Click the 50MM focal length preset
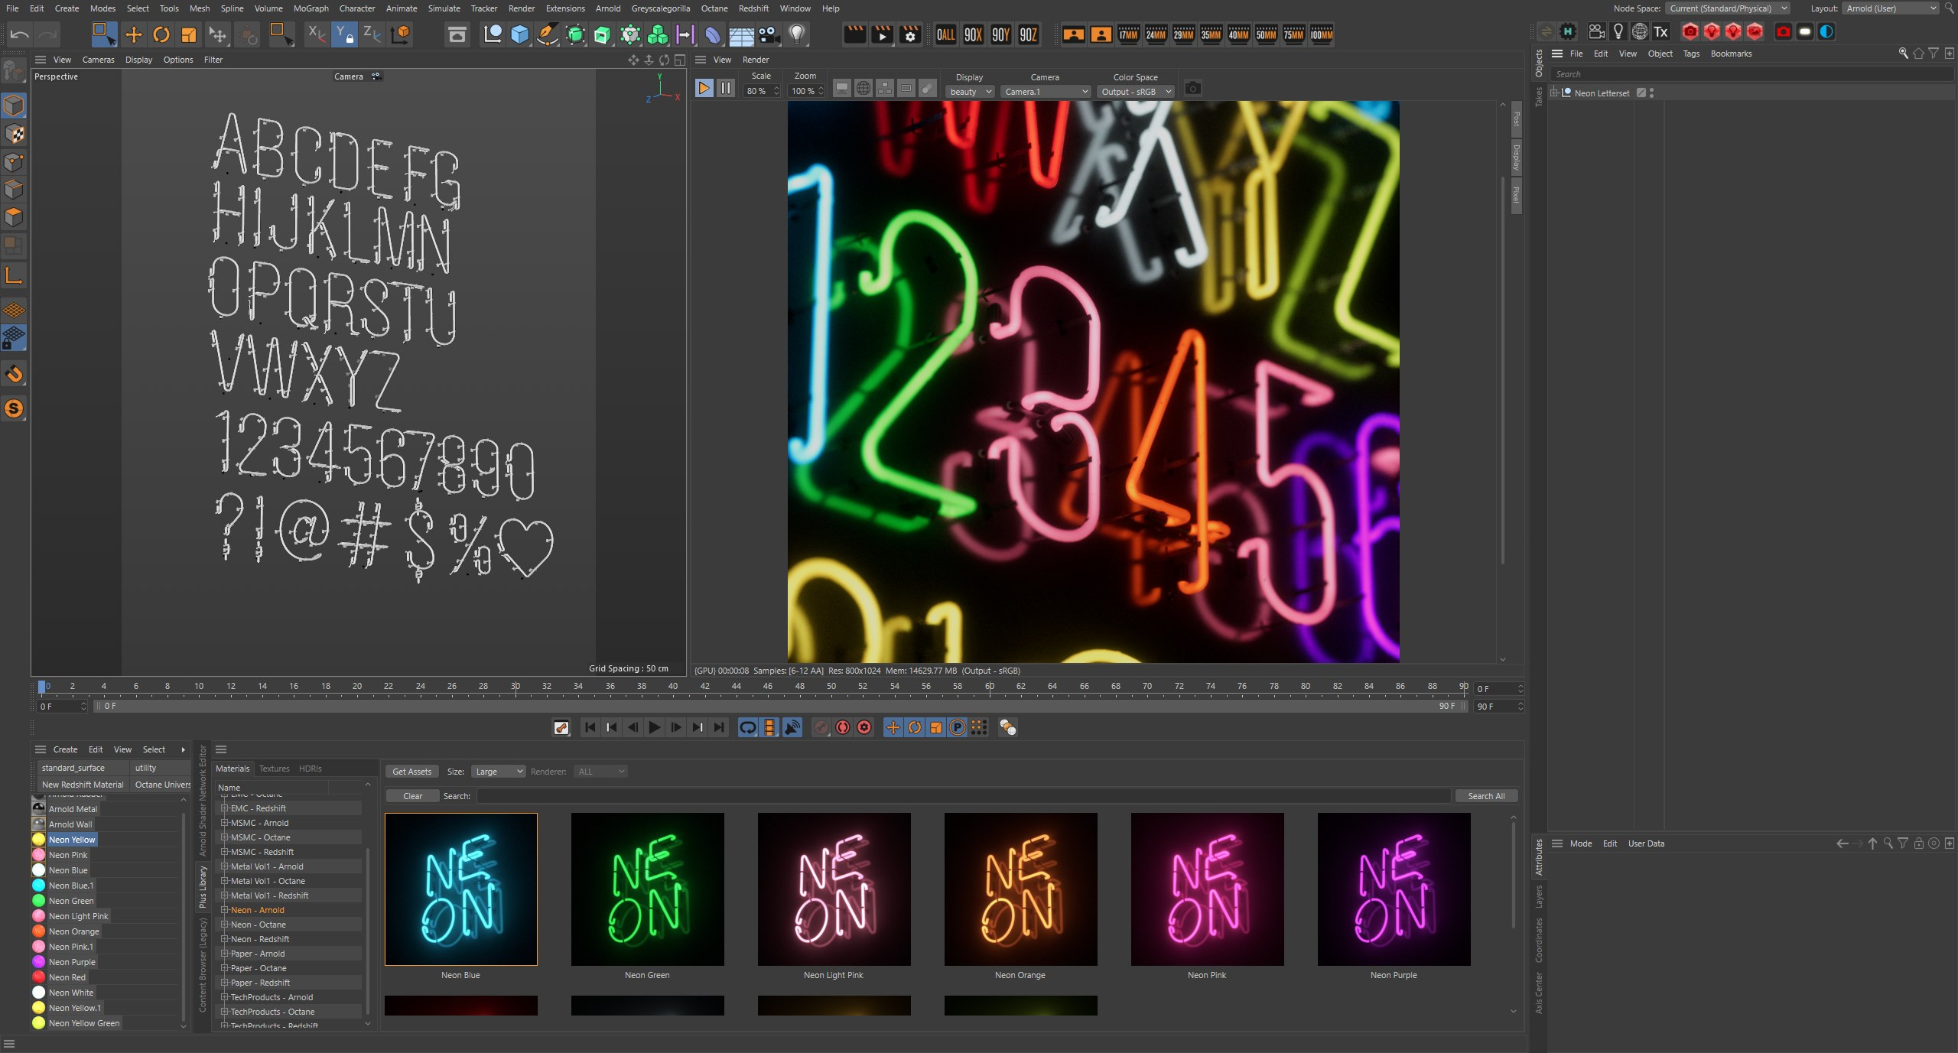 [1267, 34]
